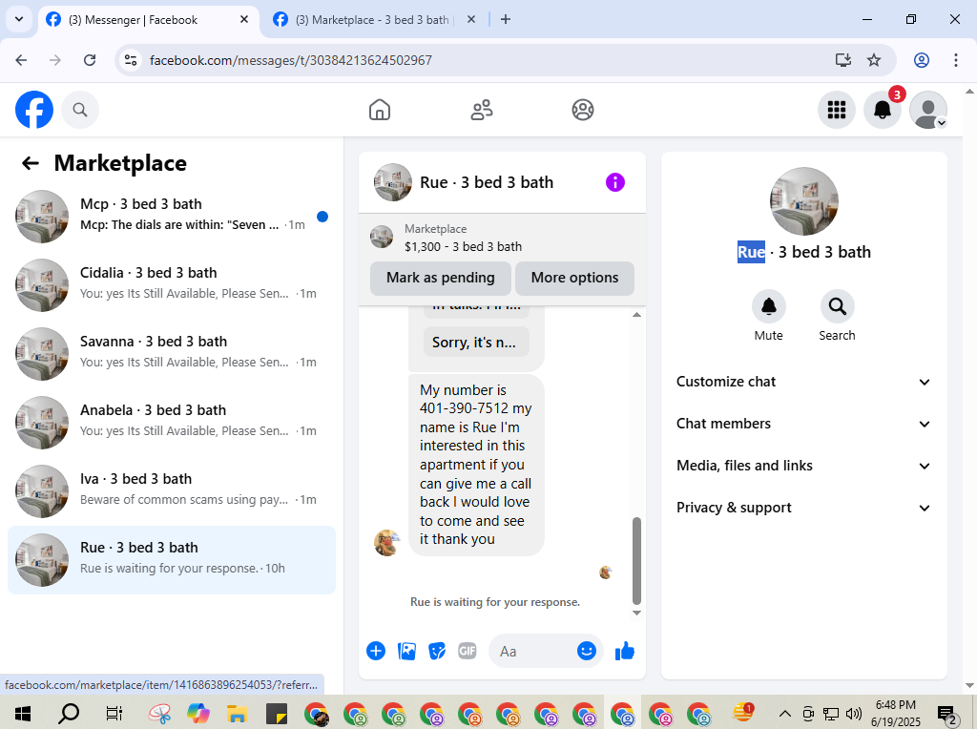The image size is (977, 729).
Task: Open the emoji picker smiley icon
Action: (x=587, y=651)
